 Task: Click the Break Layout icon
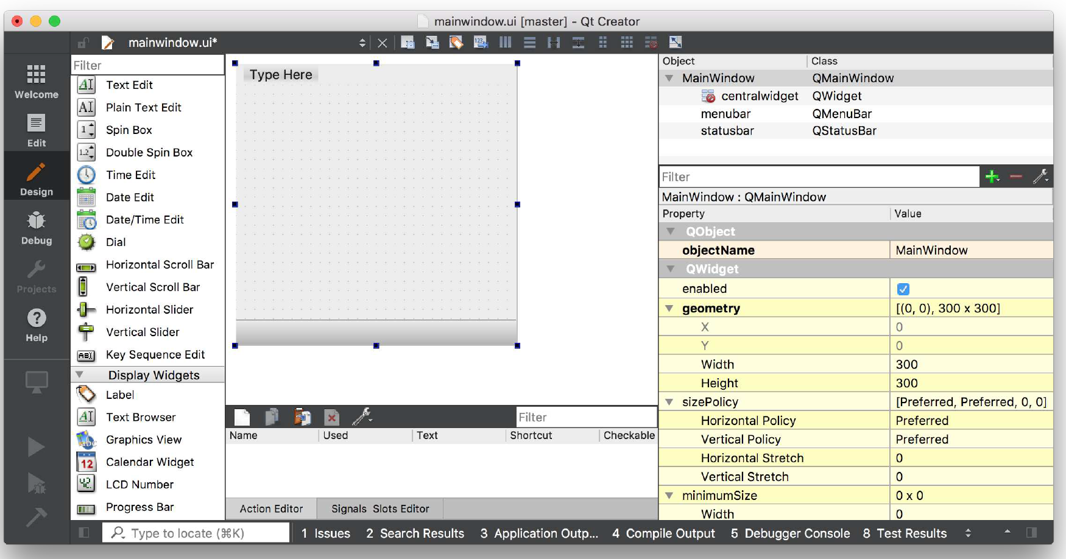(651, 43)
